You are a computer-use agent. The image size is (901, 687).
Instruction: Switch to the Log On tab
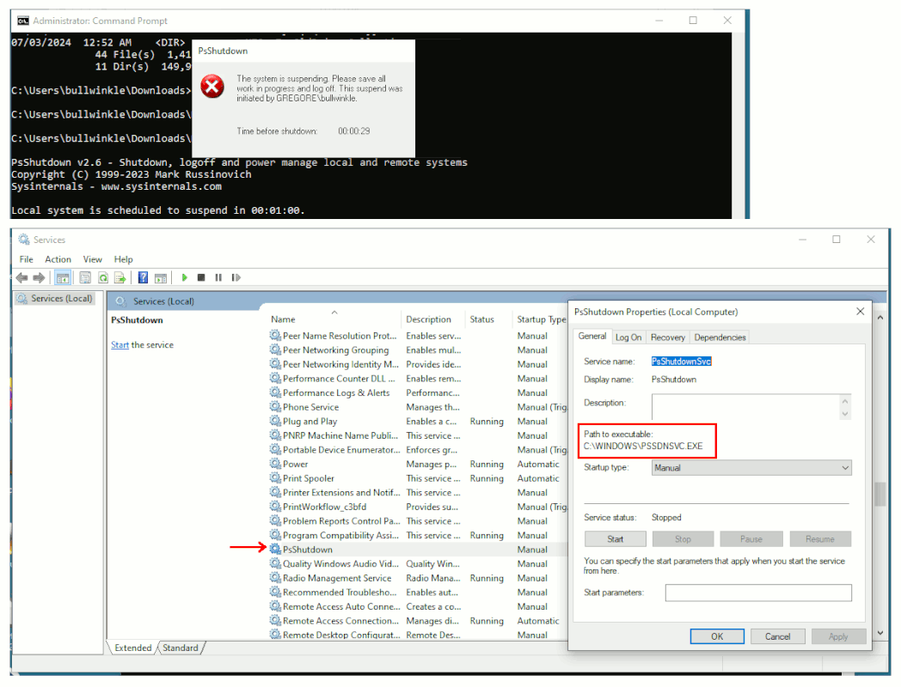[628, 337]
